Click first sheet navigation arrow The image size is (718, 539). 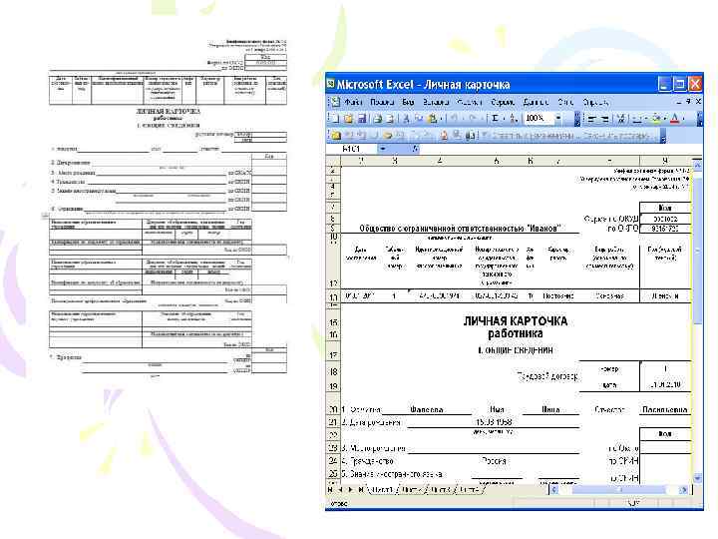click(x=330, y=490)
